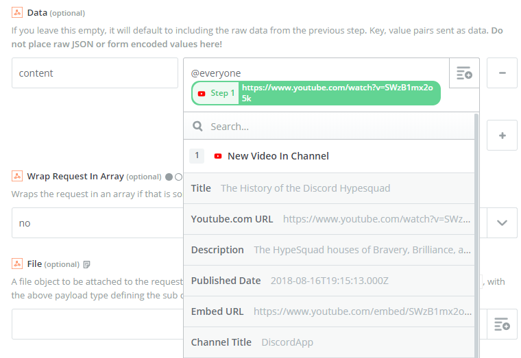This screenshot has width=521, height=358.
Task: Pick Published Date from the field list
Action: tap(329, 281)
